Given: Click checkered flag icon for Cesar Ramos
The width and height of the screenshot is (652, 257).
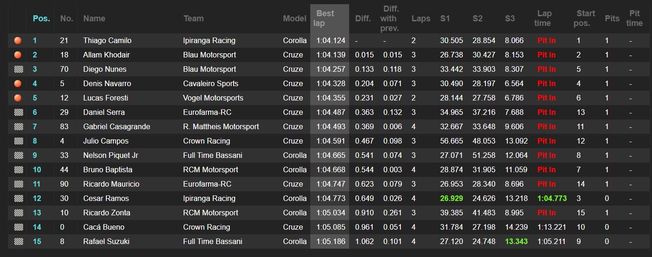Looking at the screenshot, I should pyautogui.click(x=18, y=199).
